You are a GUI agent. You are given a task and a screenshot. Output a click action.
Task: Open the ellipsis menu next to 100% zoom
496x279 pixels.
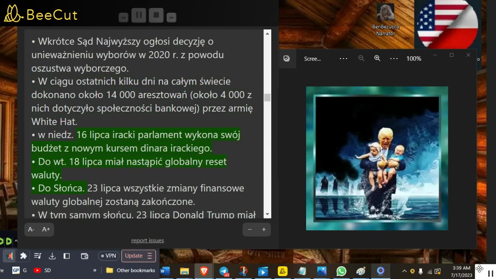coord(394,59)
